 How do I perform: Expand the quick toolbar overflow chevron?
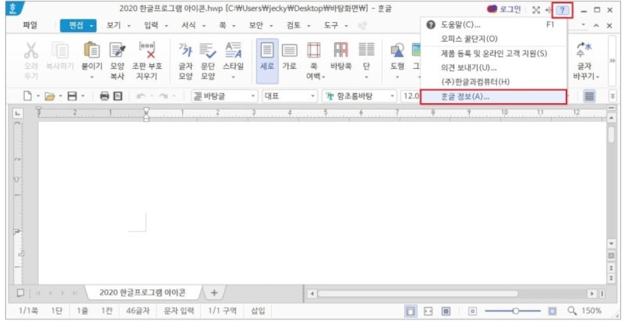(612, 96)
